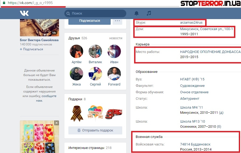The image size is (241, 153).
Task: Open the новости link in Friends block
Action: pos(116,38)
